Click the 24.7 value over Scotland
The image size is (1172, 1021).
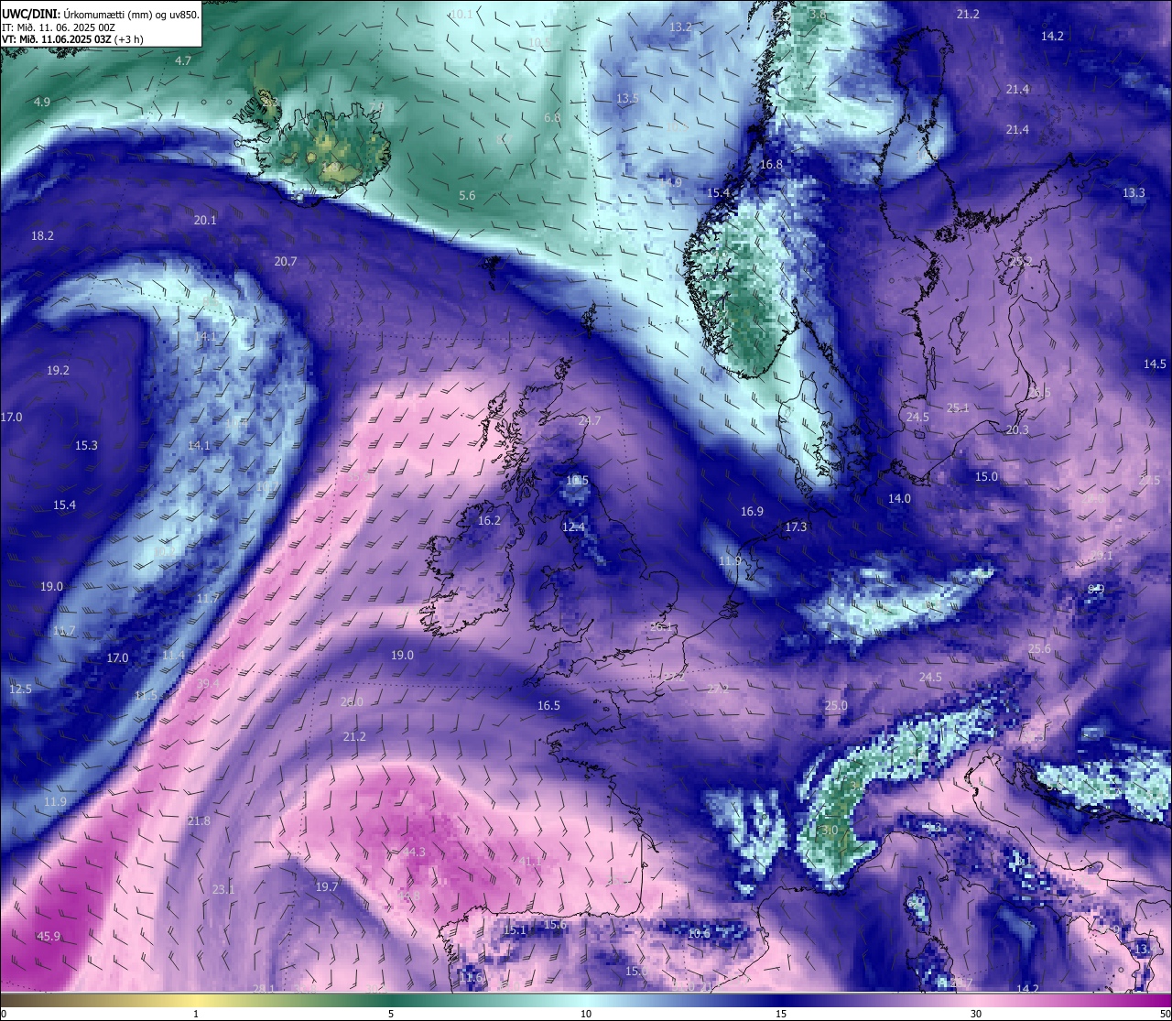point(590,420)
